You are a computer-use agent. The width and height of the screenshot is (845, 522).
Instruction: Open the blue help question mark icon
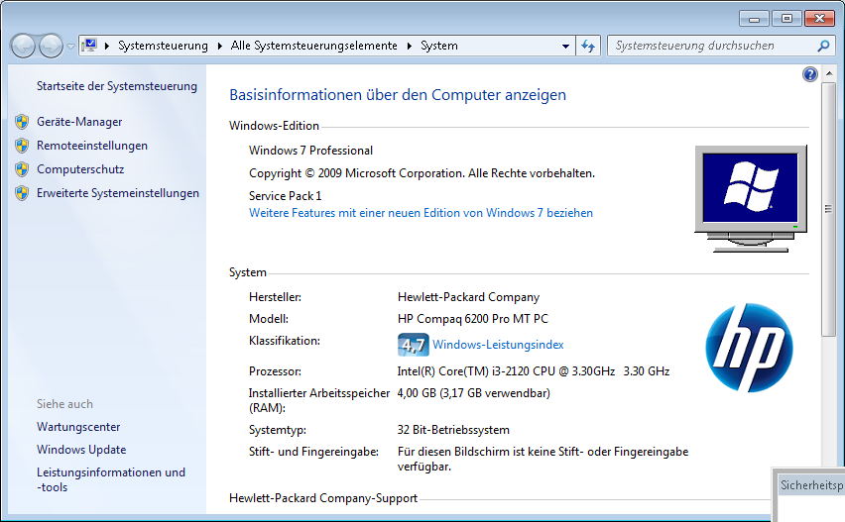(809, 74)
